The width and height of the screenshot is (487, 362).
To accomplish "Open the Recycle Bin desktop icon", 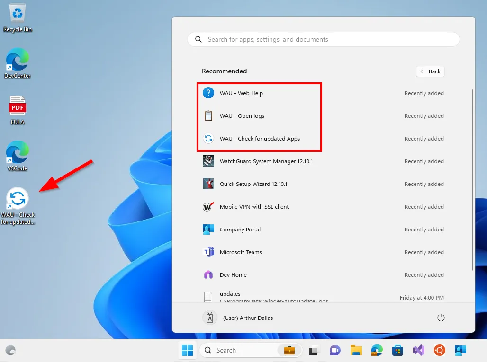I will coord(18,17).
